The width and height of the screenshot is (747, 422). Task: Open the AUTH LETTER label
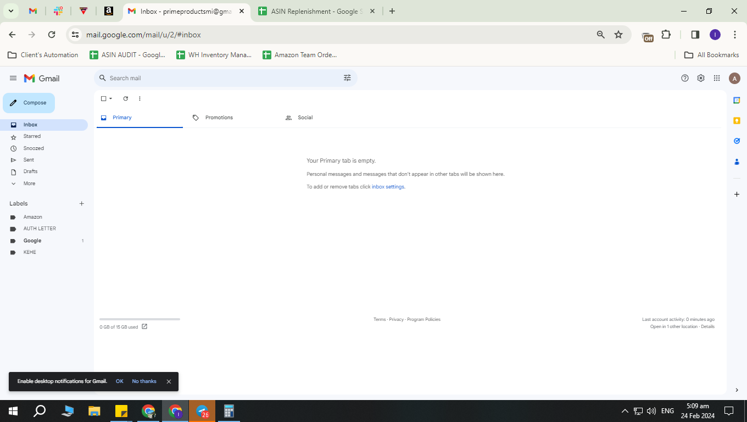(x=44, y=229)
